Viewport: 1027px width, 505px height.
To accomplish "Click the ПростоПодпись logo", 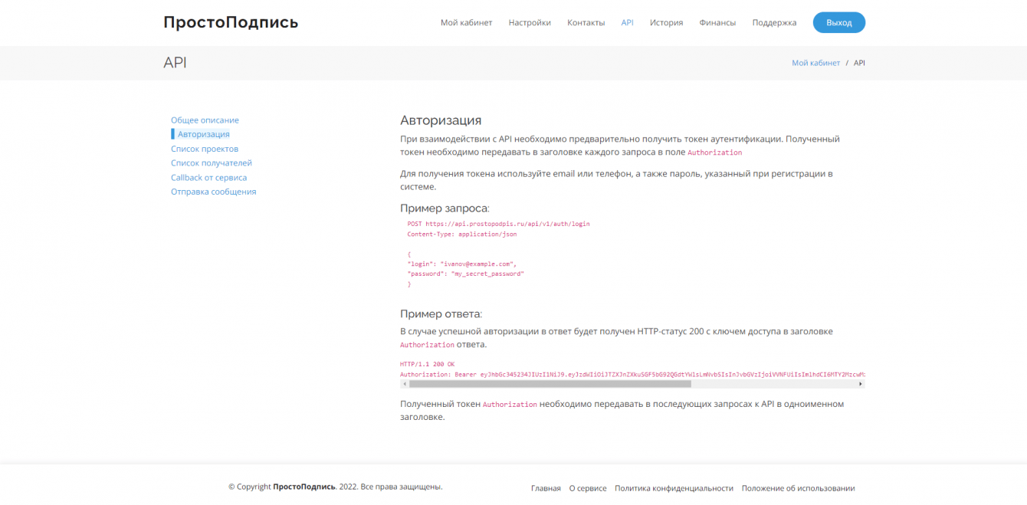I will tap(231, 22).
